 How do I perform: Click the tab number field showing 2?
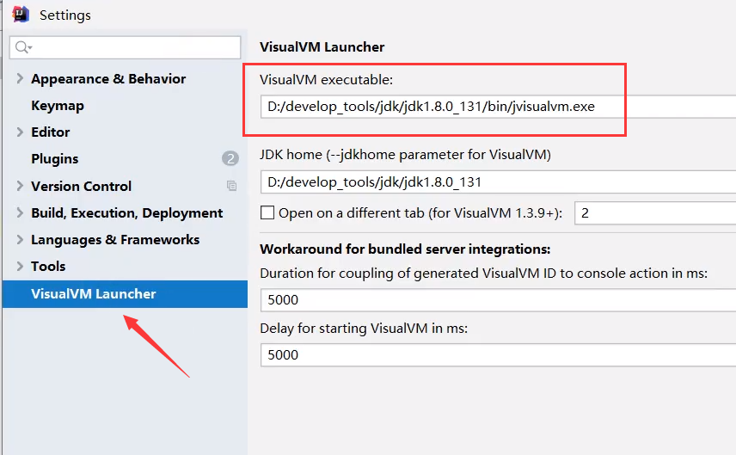(x=655, y=213)
